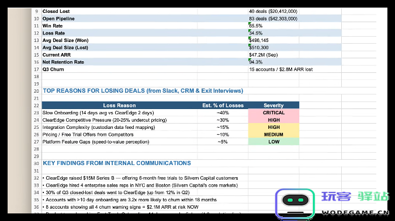The height and width of the screenshot is (221, 395).
Task: Select the 'Integration Complexity' reason cell
Action: coord(119,127)
